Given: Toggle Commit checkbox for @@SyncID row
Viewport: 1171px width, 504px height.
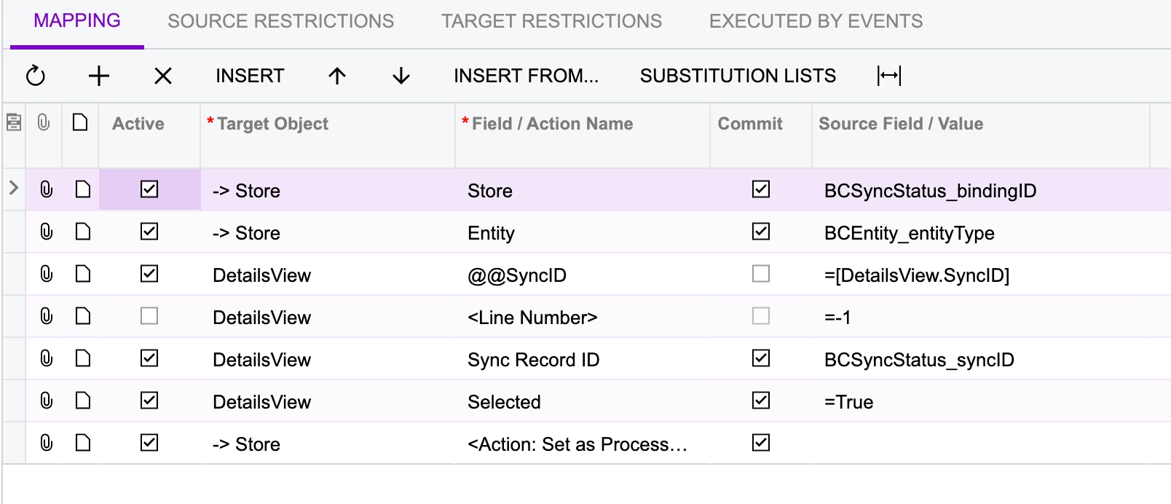Looking at the screenshot, I should pyautogui.click(x=761, y=274).
